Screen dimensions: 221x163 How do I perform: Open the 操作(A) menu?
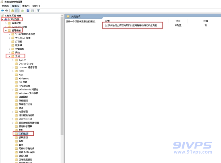point(16,6)
